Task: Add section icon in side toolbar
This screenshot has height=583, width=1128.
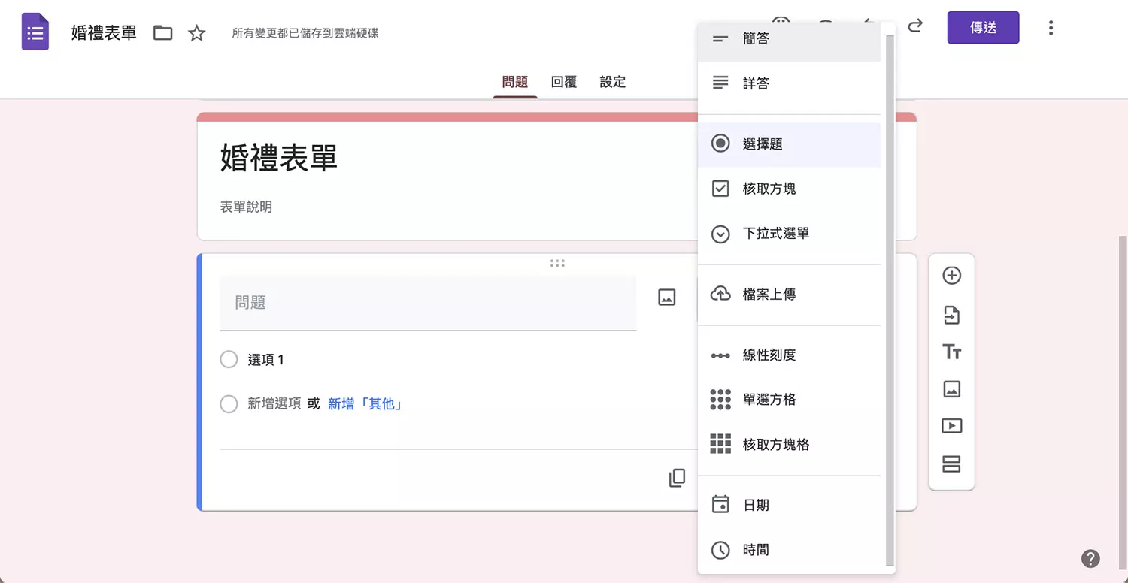Action: 951,464
